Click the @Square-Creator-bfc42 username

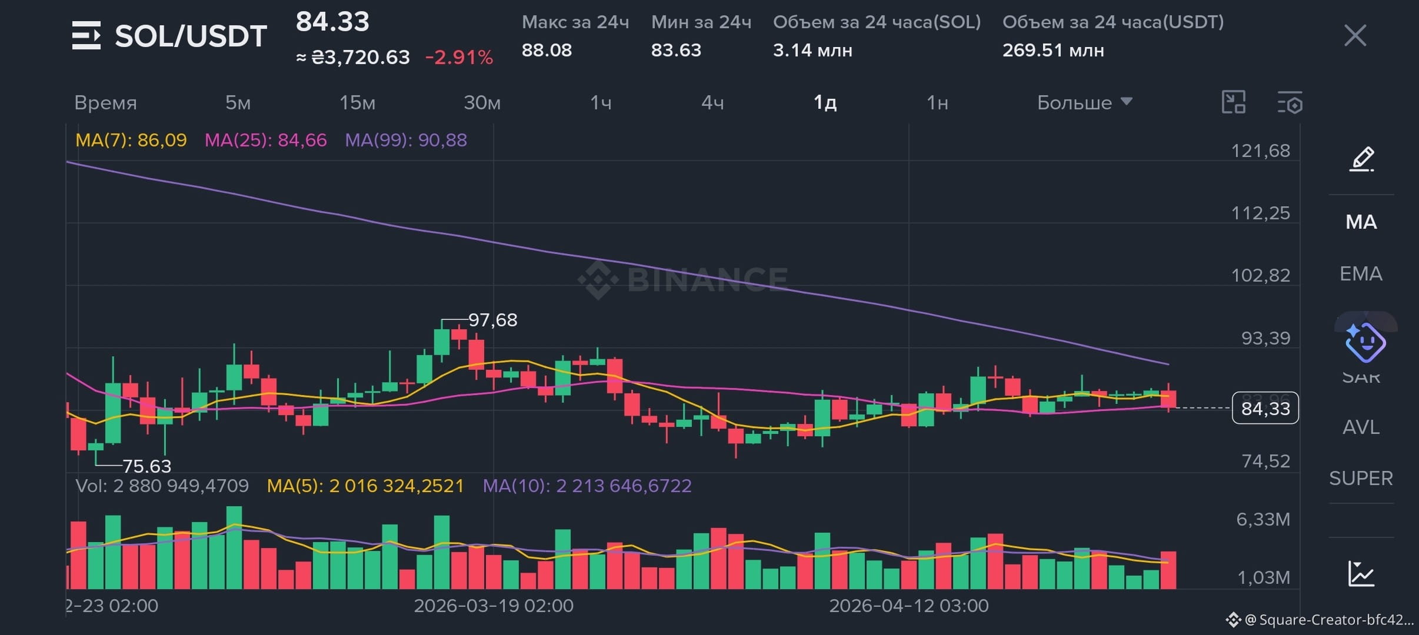pos(1329,620)
